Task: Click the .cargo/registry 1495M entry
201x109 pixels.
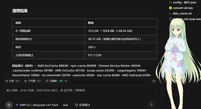Action: pos(131,71)
